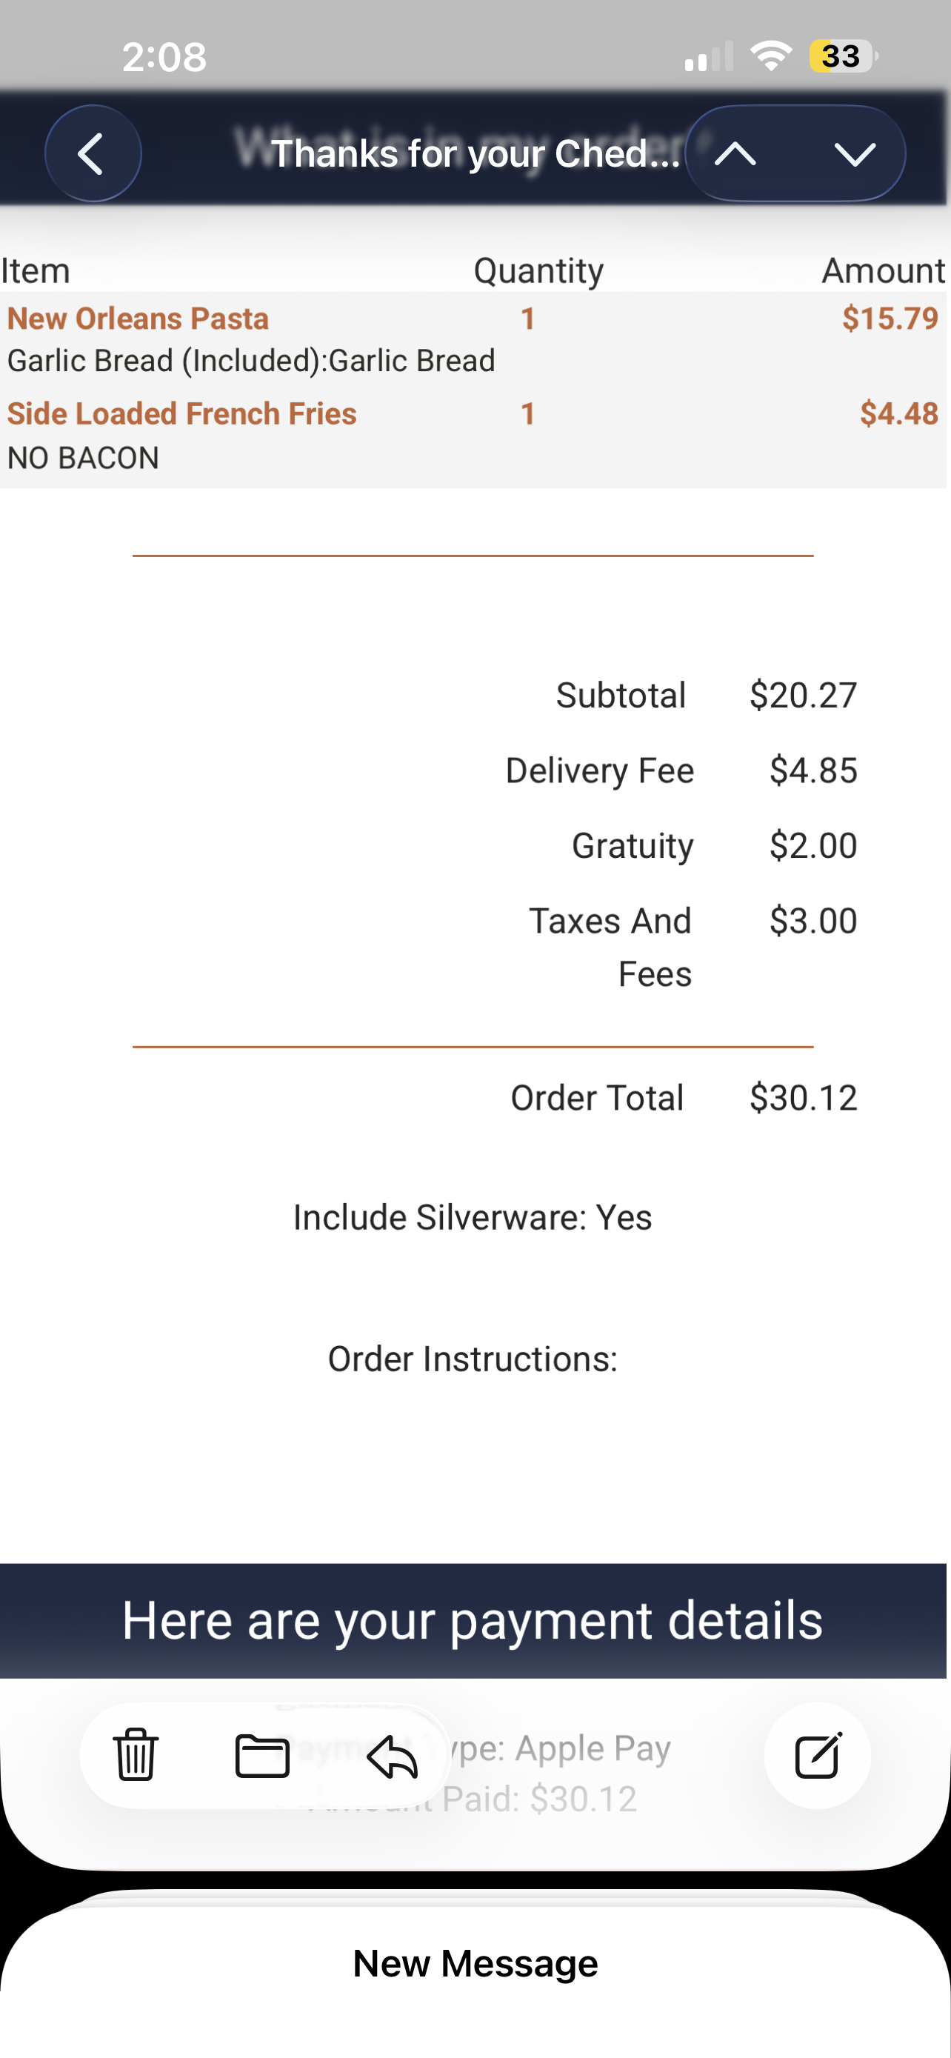
Task: Tap the battery indicator in status bar
Action: coord(842,57)
